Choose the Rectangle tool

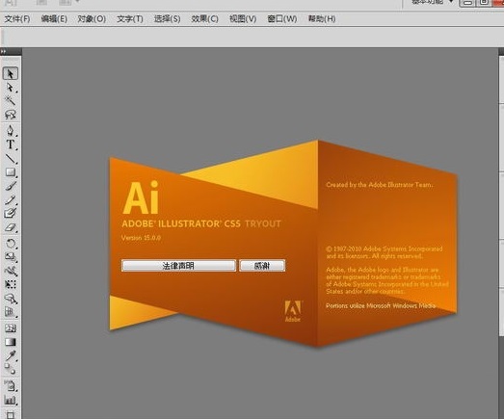(11, 172)
